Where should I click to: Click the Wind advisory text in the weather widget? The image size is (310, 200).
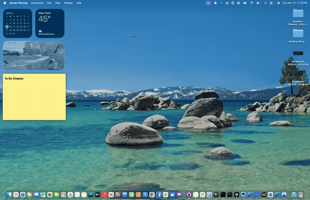[46, 34]
